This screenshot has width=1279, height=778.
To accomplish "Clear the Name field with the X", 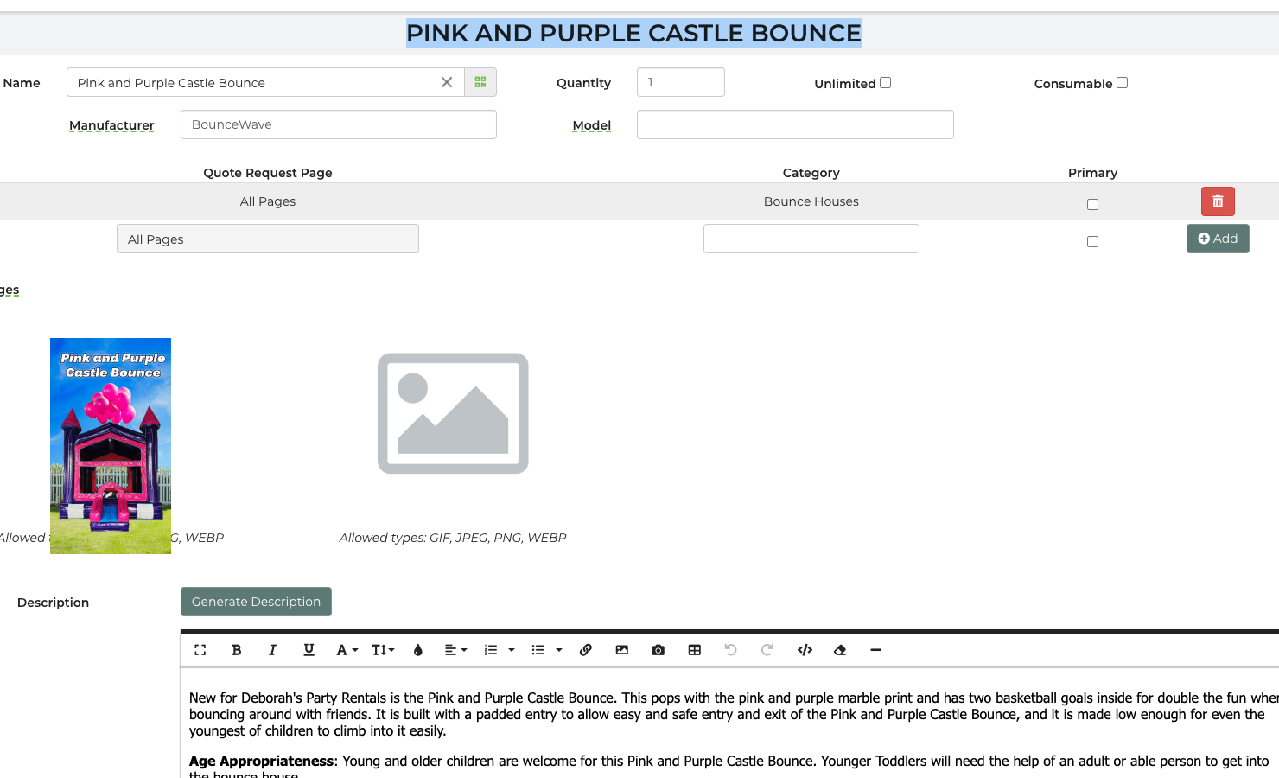I will click(447, 83).
